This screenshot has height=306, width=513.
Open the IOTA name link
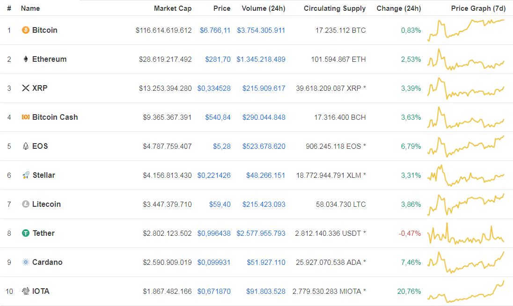(41, 291)
